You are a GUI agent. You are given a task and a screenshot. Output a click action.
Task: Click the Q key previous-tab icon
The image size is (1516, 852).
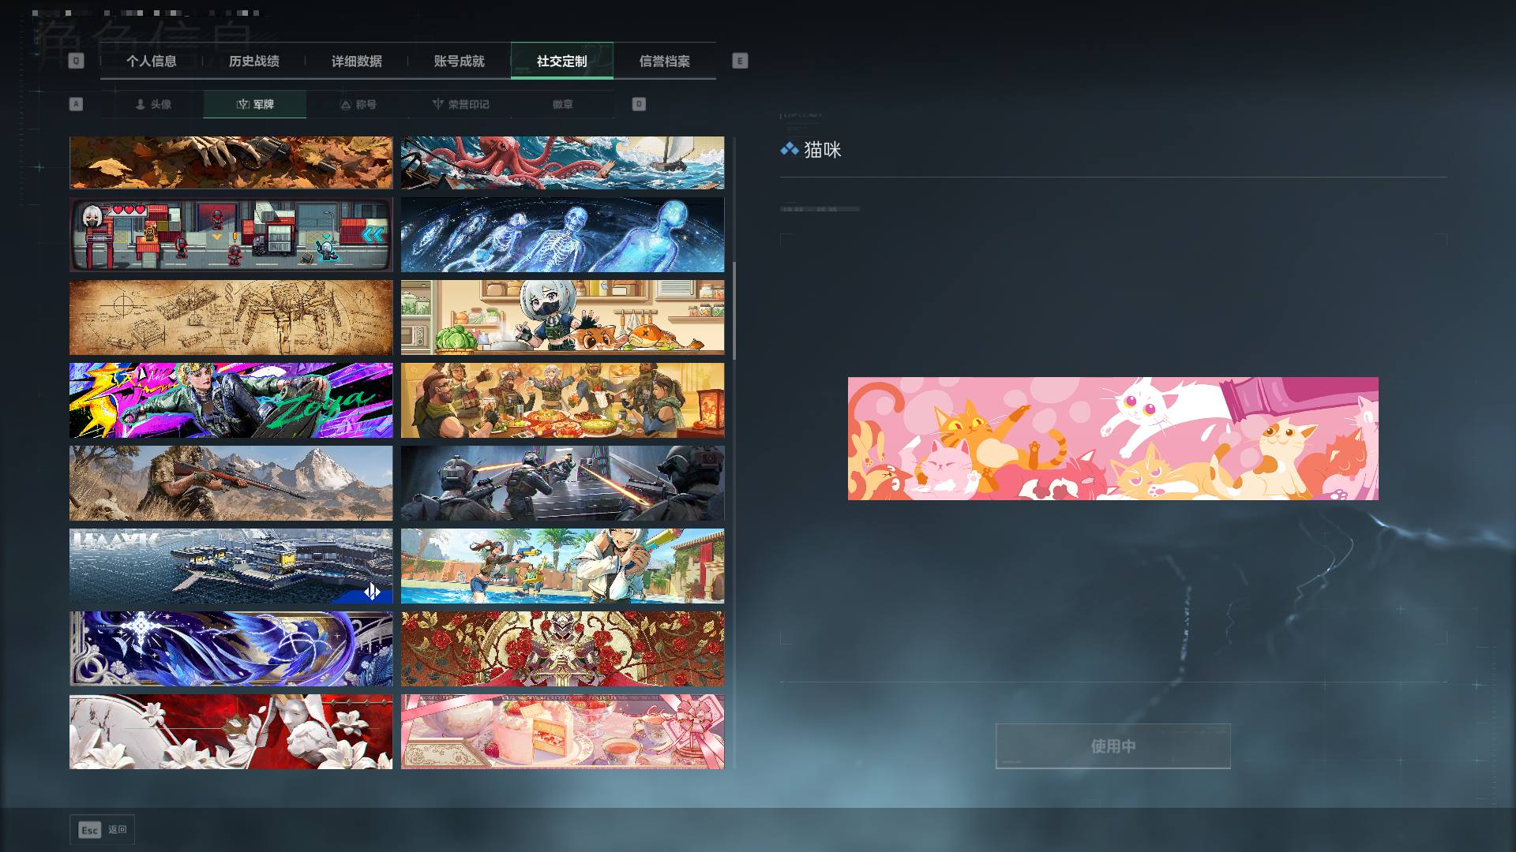point(76,61)
